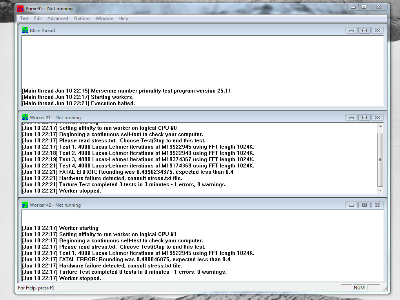Open the Test menu
This screenshot has width=400, height=300.
coord(24,18)
